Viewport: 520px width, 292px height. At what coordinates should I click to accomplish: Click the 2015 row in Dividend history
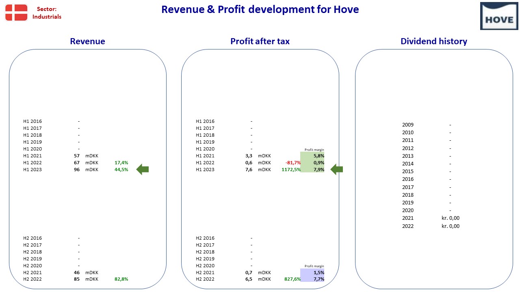(x=427, y=172)
